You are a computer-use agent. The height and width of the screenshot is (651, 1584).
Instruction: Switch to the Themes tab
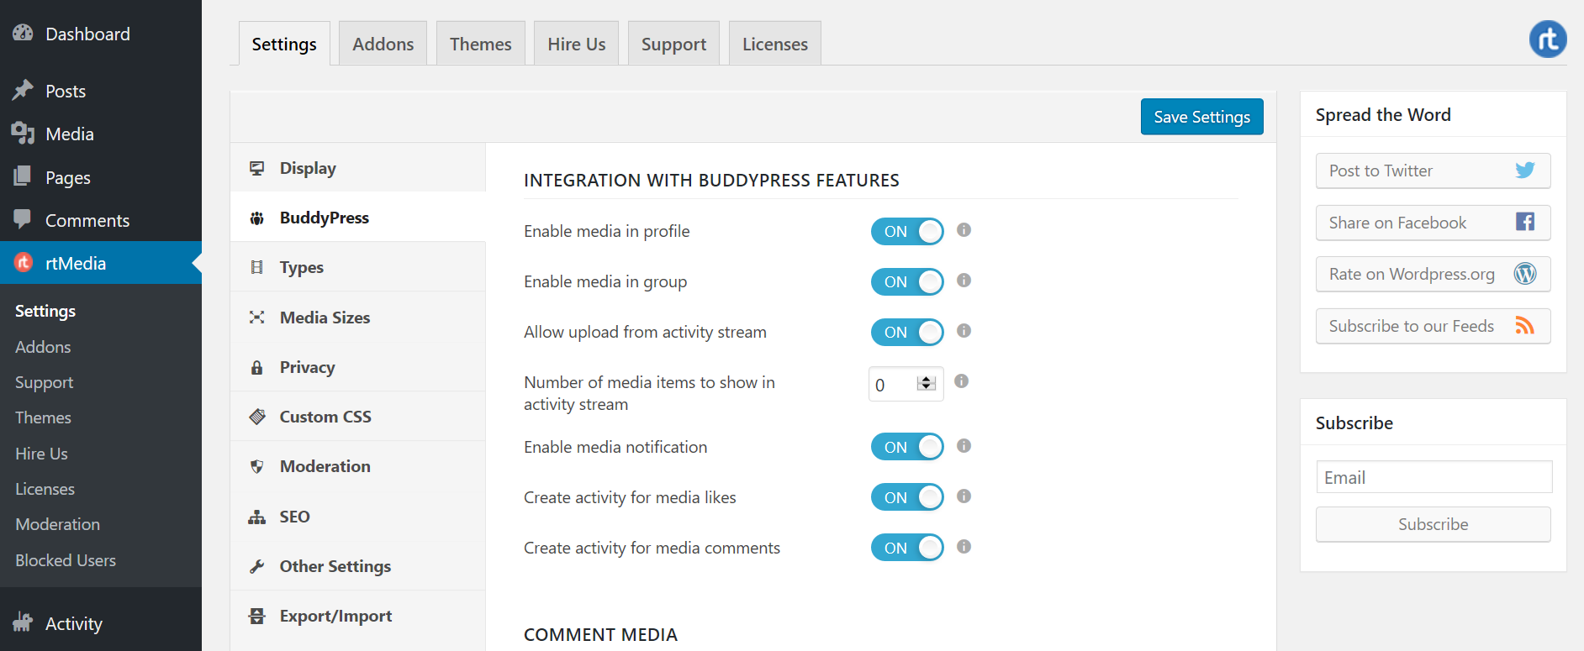(x=480, y=44)
